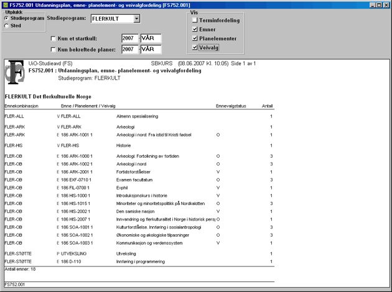
Task: Click 'Side 1 av 1' page indicator
Action: pyautogui.click(x=243, y=63)
